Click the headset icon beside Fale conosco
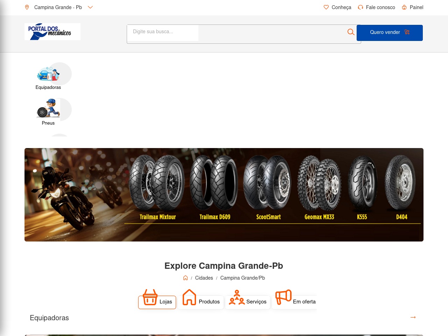 pyautogui.click(x=360, y=7)
